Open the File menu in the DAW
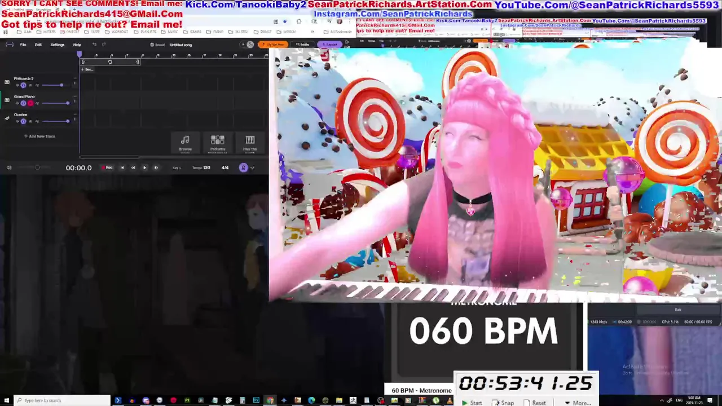Image resolution: width=722 pixels, height=406 pixels. click(x=23, y=45)
